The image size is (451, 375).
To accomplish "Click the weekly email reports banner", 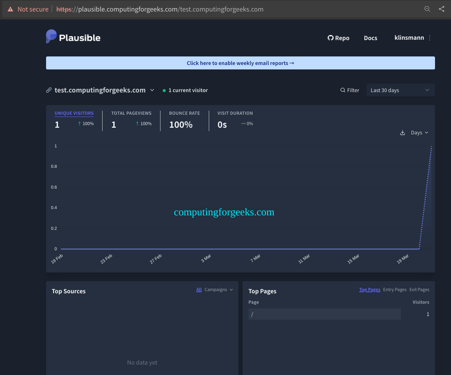I will [x=240, y=63].
